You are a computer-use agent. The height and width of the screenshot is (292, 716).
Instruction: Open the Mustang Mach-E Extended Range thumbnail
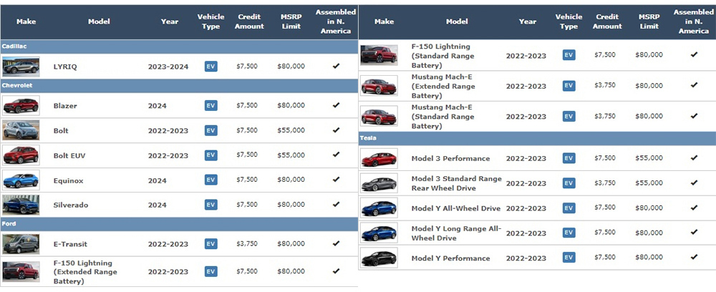(x=379, y=85)
